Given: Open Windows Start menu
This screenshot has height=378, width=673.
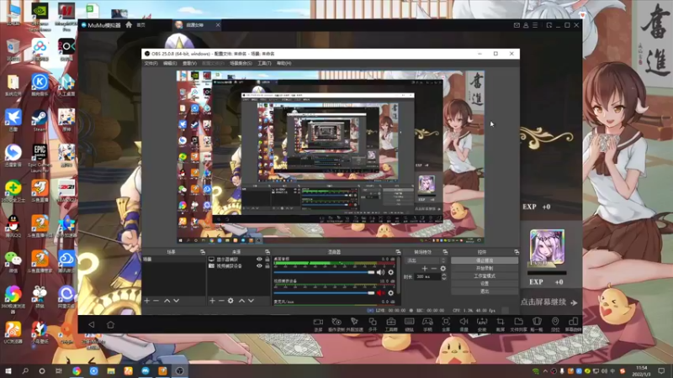Looking at the screenshot, I should 8,370.
